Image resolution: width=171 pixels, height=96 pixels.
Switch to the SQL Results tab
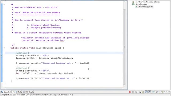pos(28,92)
